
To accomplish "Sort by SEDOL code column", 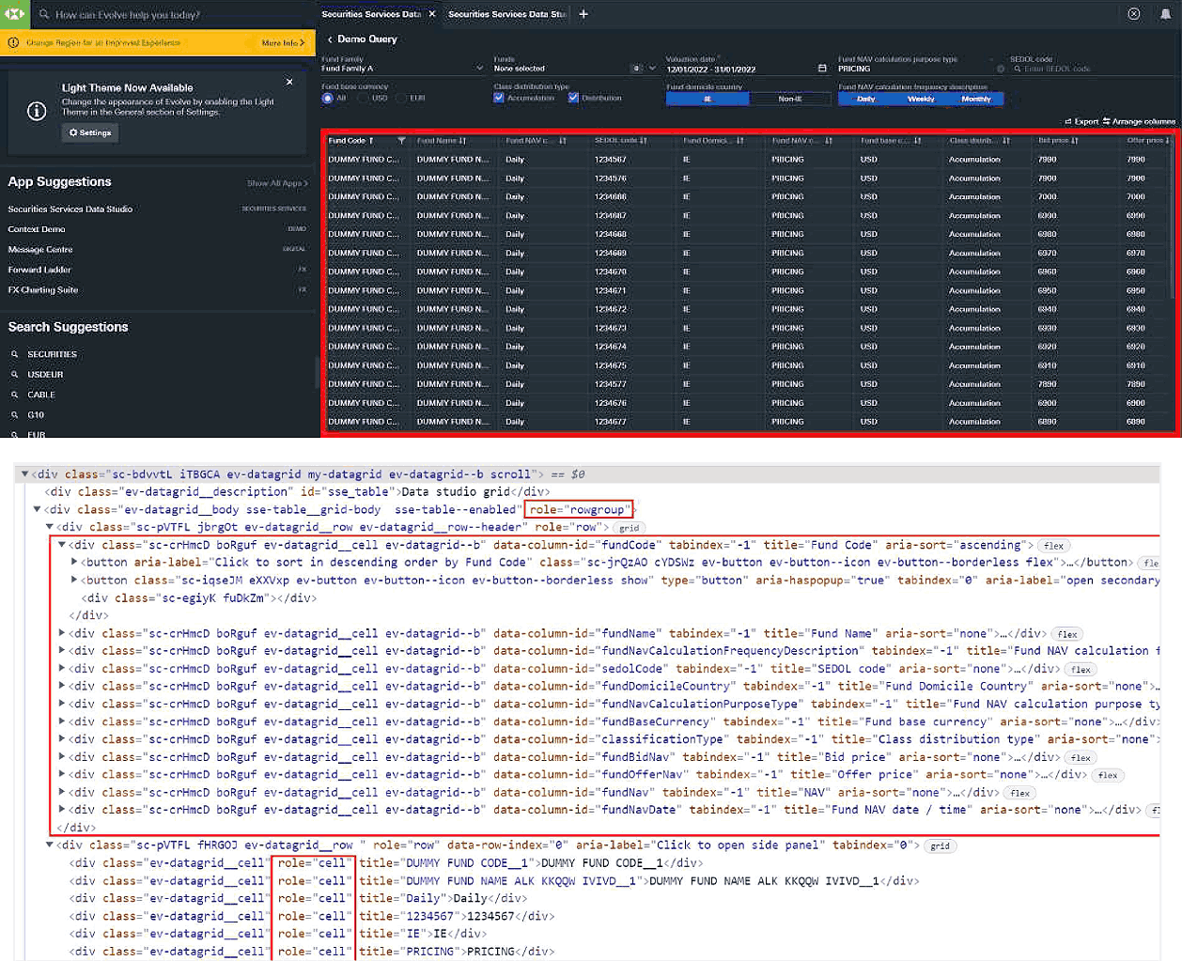I will (x=621, y=141).
